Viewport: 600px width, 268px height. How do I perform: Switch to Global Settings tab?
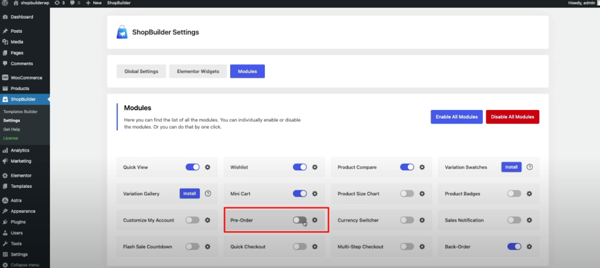pyautogui.click(x=141, y=71)
